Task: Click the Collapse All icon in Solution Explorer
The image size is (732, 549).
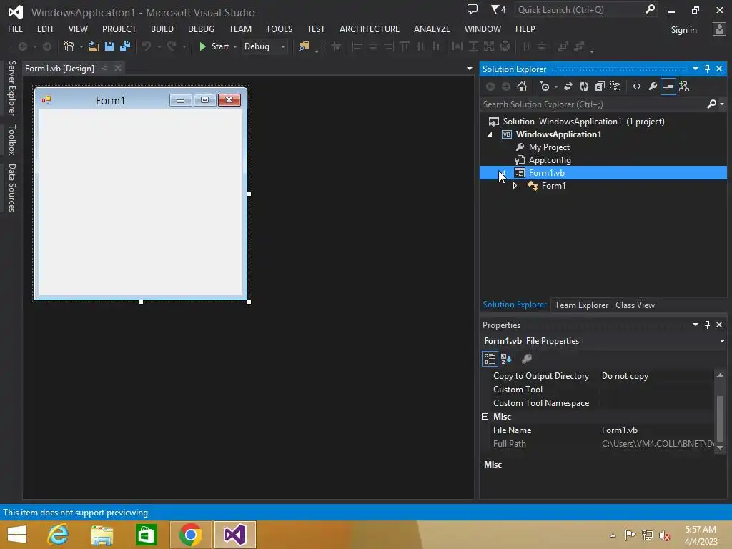Action: point(600,86)
